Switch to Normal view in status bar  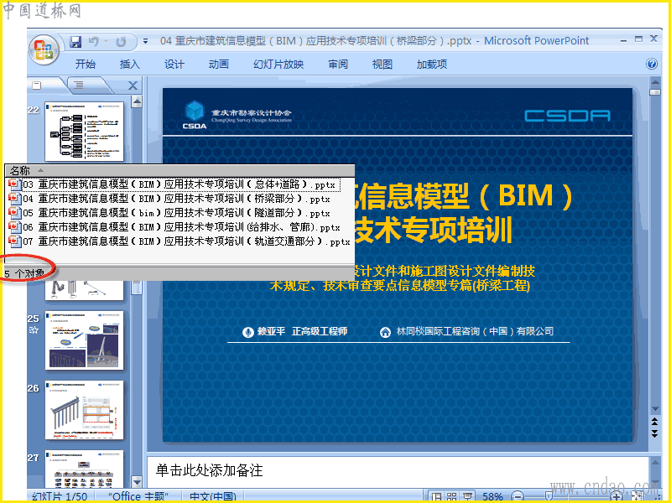tap(436, 496)
